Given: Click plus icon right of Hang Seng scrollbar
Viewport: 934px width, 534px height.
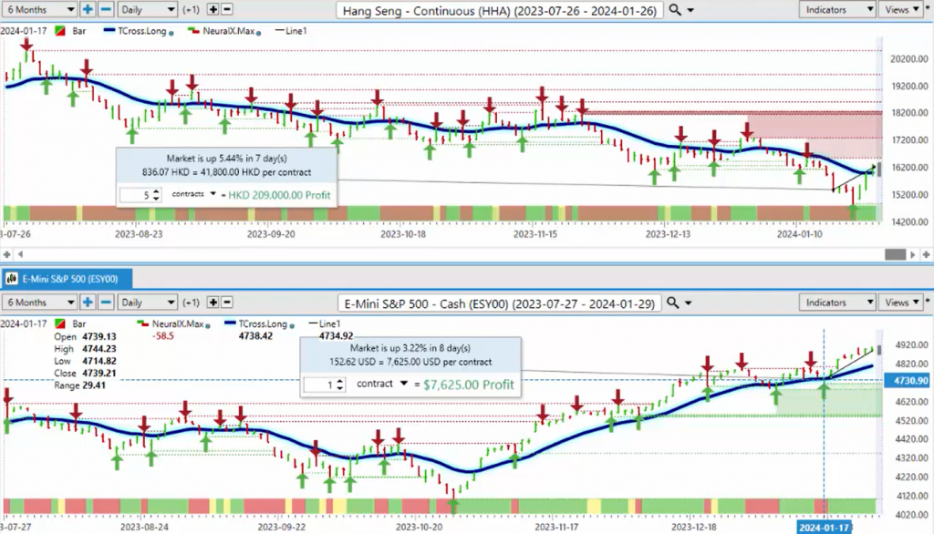Looking at the screenshot, I should [927, 254].
